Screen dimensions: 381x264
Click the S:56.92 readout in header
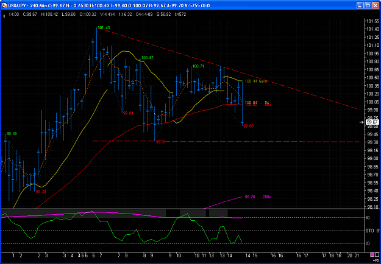tap(164, 15)
